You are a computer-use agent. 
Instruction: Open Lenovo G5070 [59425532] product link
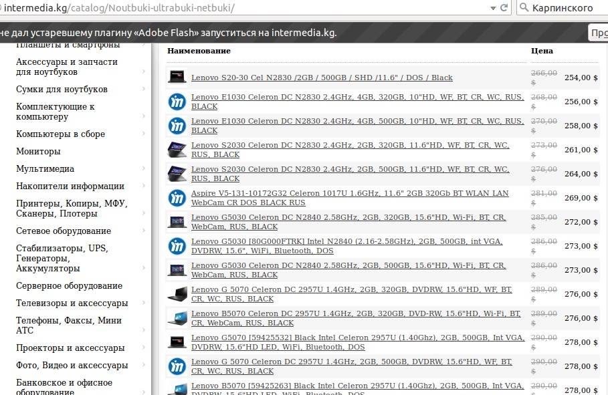(358, 342)
